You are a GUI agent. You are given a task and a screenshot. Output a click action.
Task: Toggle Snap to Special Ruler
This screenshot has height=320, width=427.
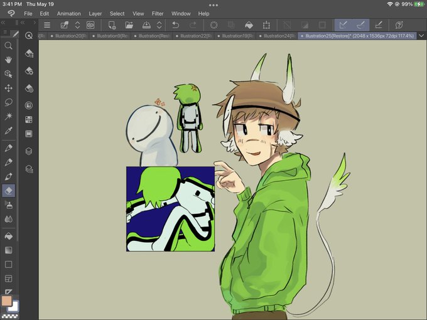click(x=360, y=25)
